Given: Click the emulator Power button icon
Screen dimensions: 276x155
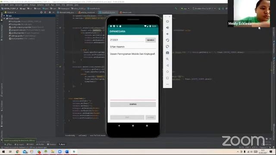Looking at the screenshot, I should click(x=167, y=21).
